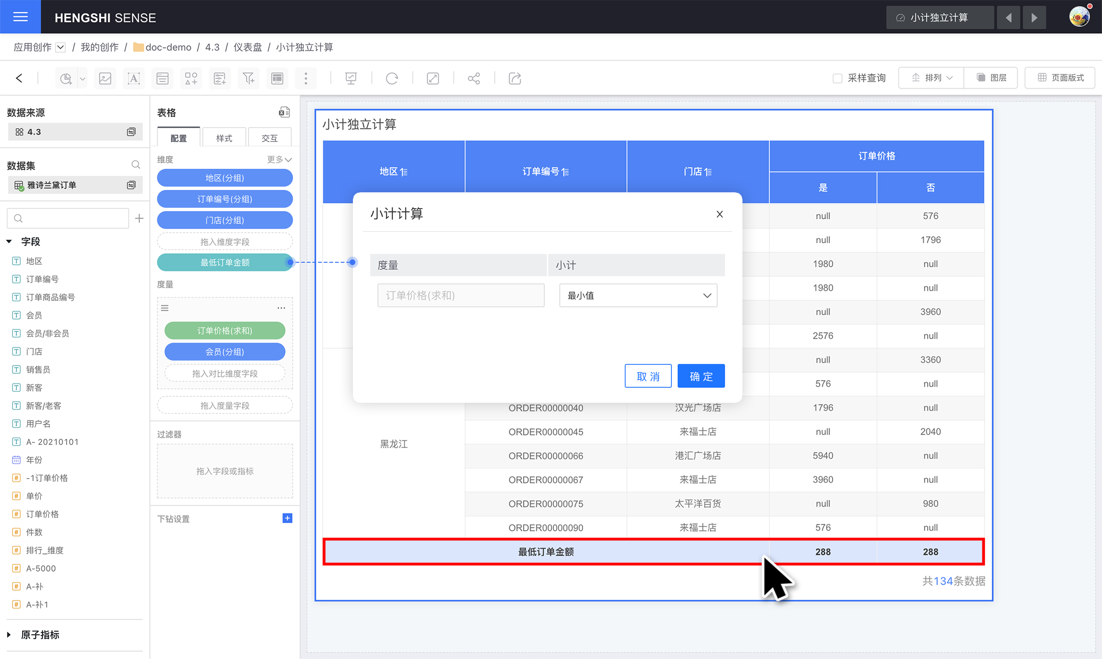The height and width of the screenshot is (659, 1102).
Task: Open the 最小值 aggregation dropdown
Action: click(637, 295)
